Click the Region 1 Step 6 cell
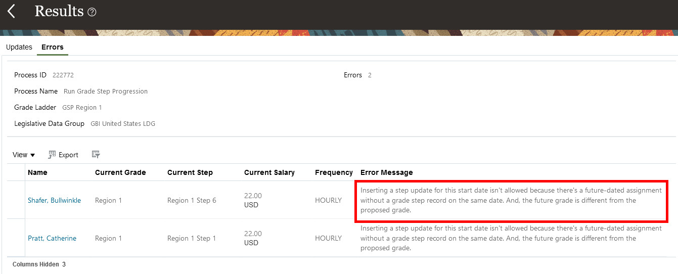 pos(192,200)
